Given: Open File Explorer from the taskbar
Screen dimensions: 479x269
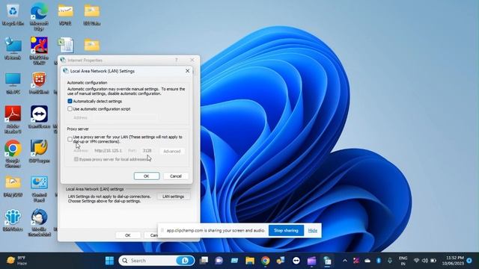Looking at the screenshot, I should 250,261.
